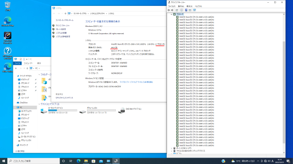Image resolution: width=293 pixels, height=164 pixels.
Task: Select ネットワーク in Explorer sidebar
Action: tap(22, 145)
